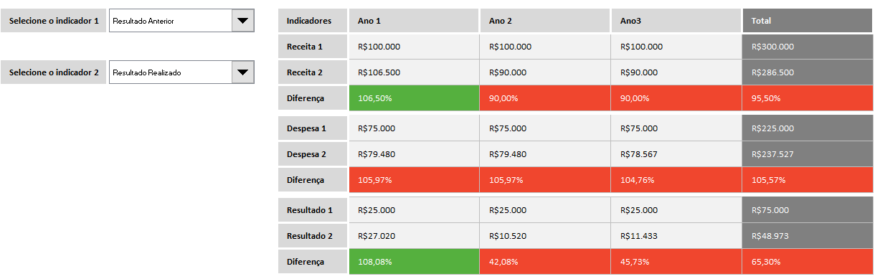Select the Resultado Anterior combo box

tap(181, 21)
